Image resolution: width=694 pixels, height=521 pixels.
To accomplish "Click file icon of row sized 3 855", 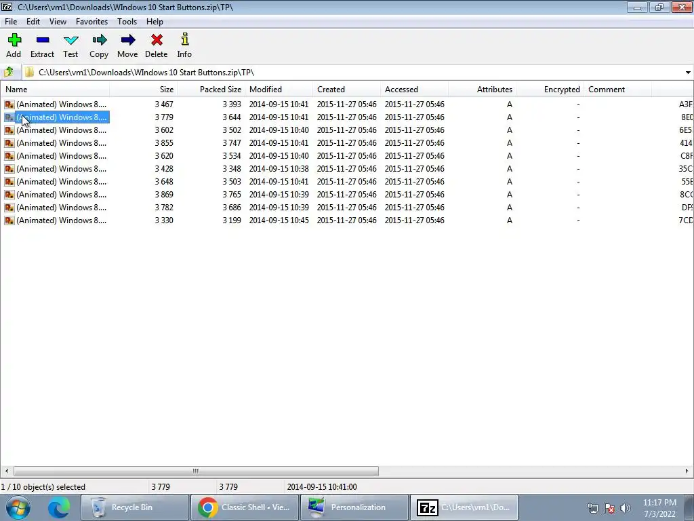I will pyautogui.click(x=9, y=142).
